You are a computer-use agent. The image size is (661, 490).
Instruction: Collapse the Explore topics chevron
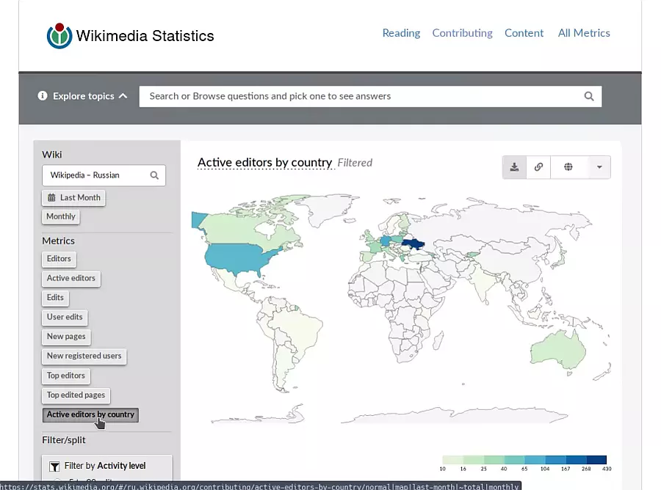(123, 96)
